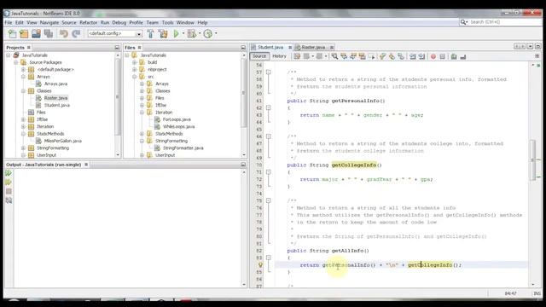This screenshot has width=546, height=307.
Task: Go to the previous bookmark
Action: 383,56
